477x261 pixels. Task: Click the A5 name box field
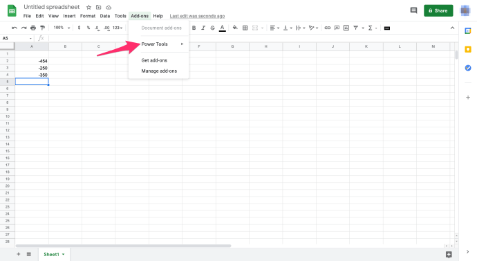click(17, 38)
